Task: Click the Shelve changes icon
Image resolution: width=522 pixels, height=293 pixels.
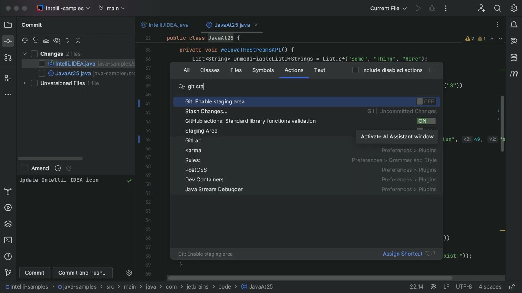Action: [46, 40]
